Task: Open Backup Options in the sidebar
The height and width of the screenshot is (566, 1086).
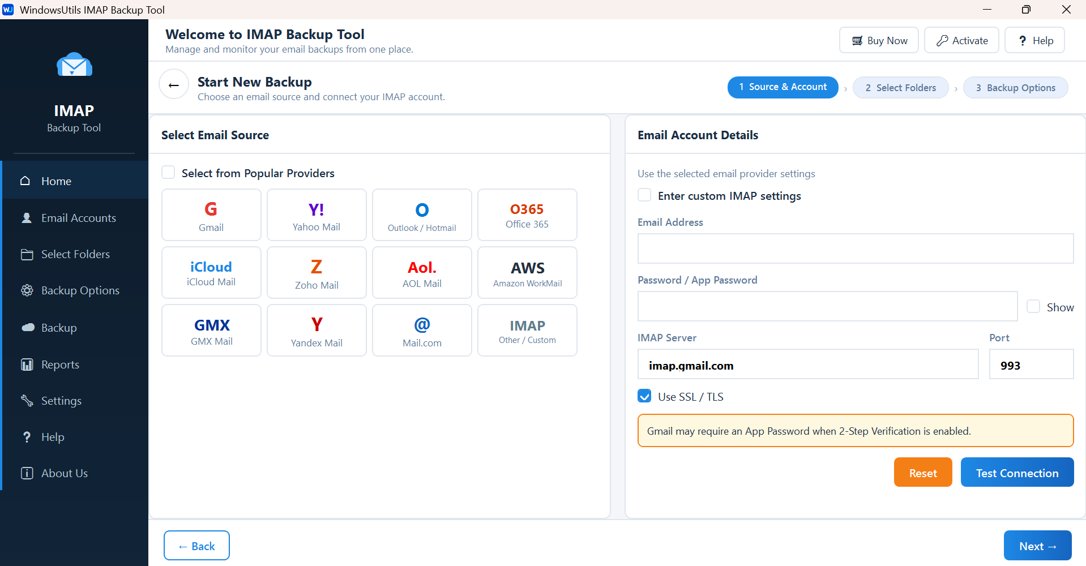Action: [75, 290]
